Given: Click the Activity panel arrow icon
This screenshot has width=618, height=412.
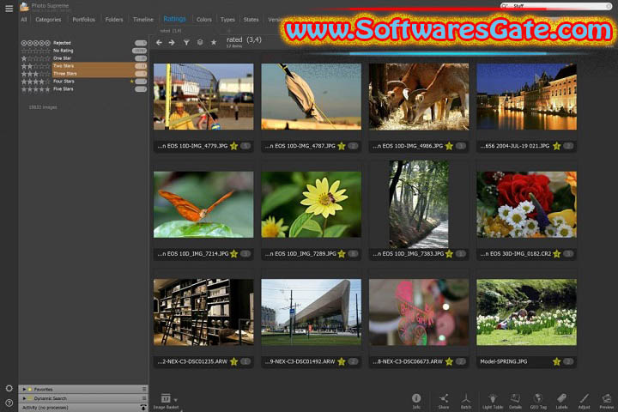Looking at the screenshot, I should [143, 407].
